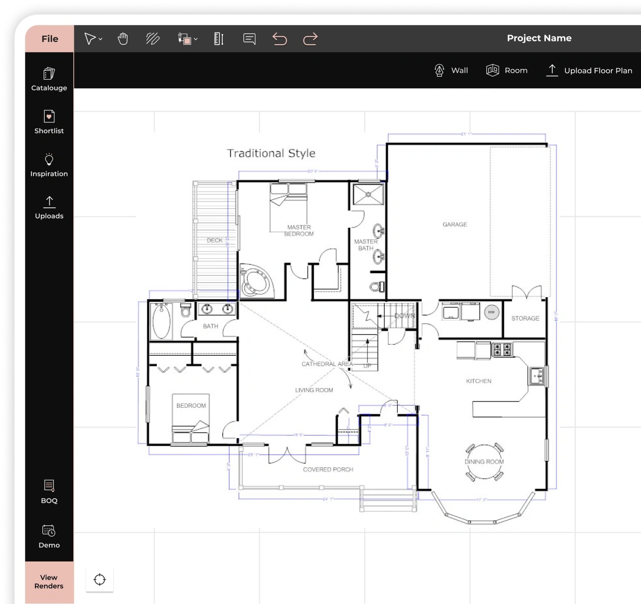Click the MASTER BEDROOM label
This screenshot has width=641, height=604.
pyautogui.click(x=299, y=230)
